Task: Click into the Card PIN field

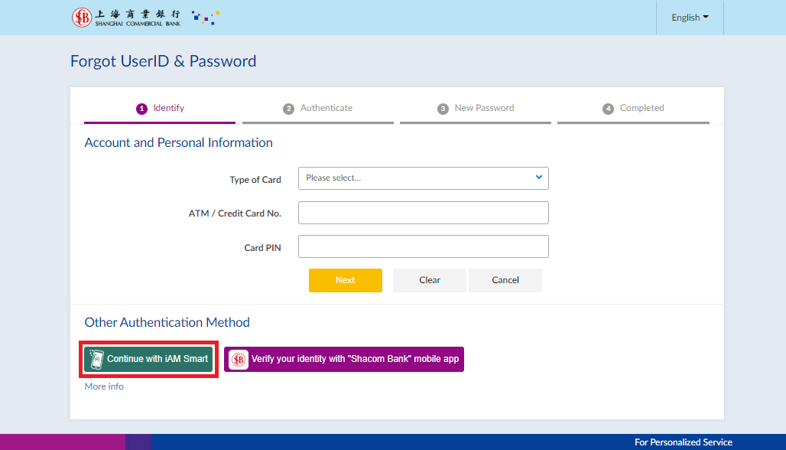Action: coord(423,246)
